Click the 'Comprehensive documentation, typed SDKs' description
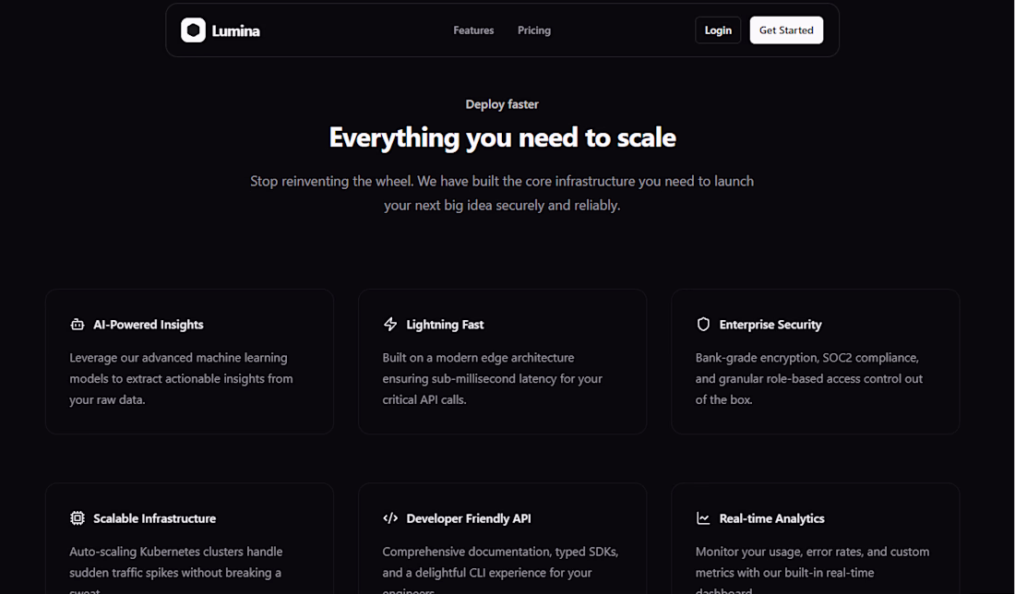Viewport: 1015px width, 594px height. (500, 572)
